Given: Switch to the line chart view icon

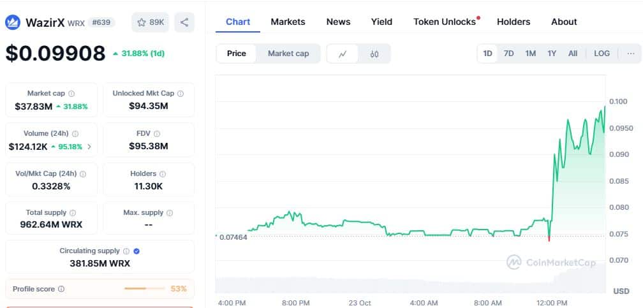Looking at the screenshot, I should [x=343, y=54].
